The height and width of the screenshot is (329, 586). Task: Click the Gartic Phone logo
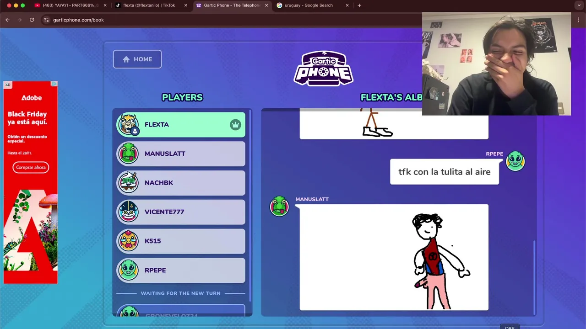point(323,68)
